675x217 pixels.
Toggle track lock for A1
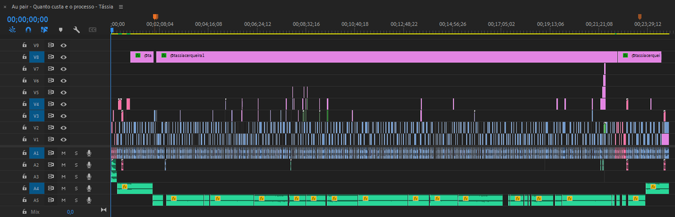click(24, 153)
